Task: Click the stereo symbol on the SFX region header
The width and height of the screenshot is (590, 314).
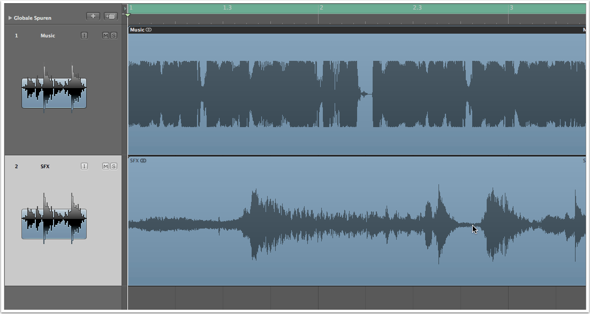Action: [143, 160]
